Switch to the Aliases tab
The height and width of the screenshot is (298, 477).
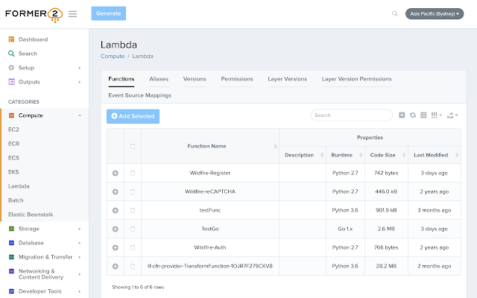[159, 79]
